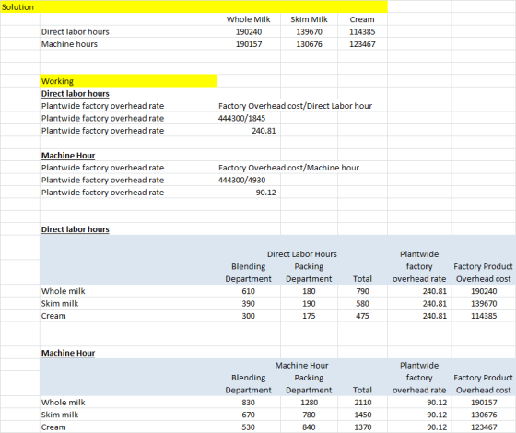Select the yellow Solution header cell
Screen dimensions: 516x433
[194, 7]
